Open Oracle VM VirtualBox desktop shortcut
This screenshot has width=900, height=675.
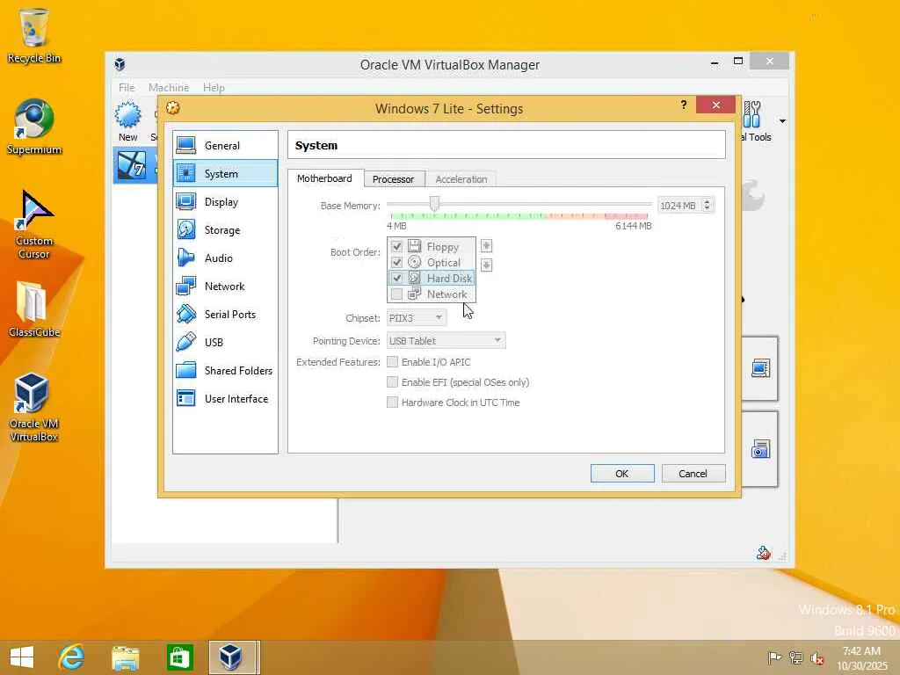coord(34,408)
